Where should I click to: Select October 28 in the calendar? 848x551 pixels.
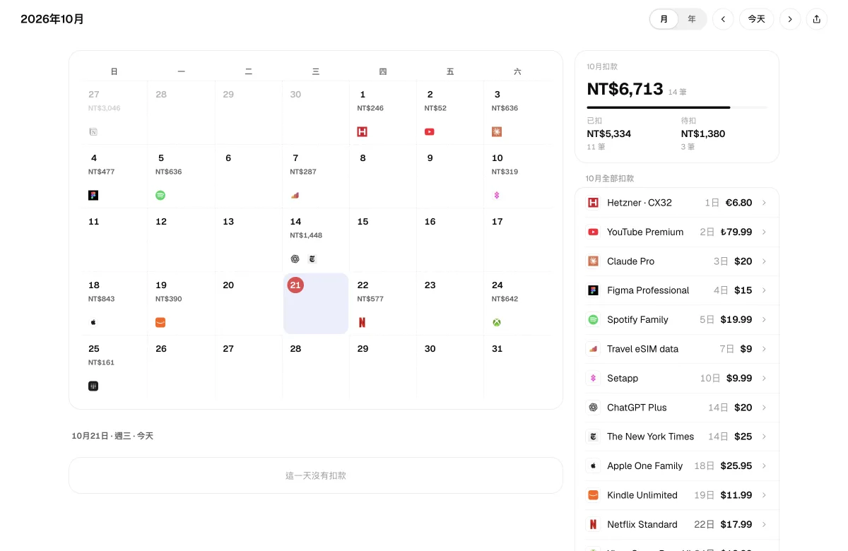tap(316, 366)
